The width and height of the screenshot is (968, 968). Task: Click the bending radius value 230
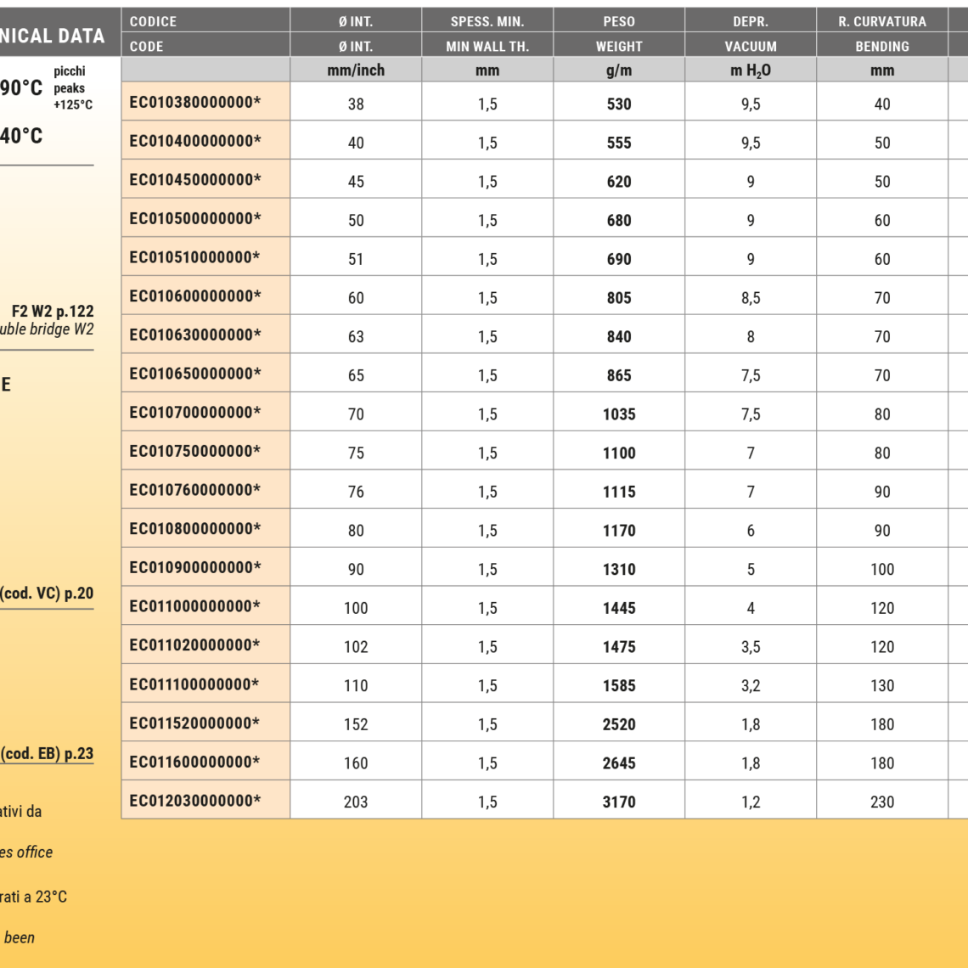(x=882, y=802)
